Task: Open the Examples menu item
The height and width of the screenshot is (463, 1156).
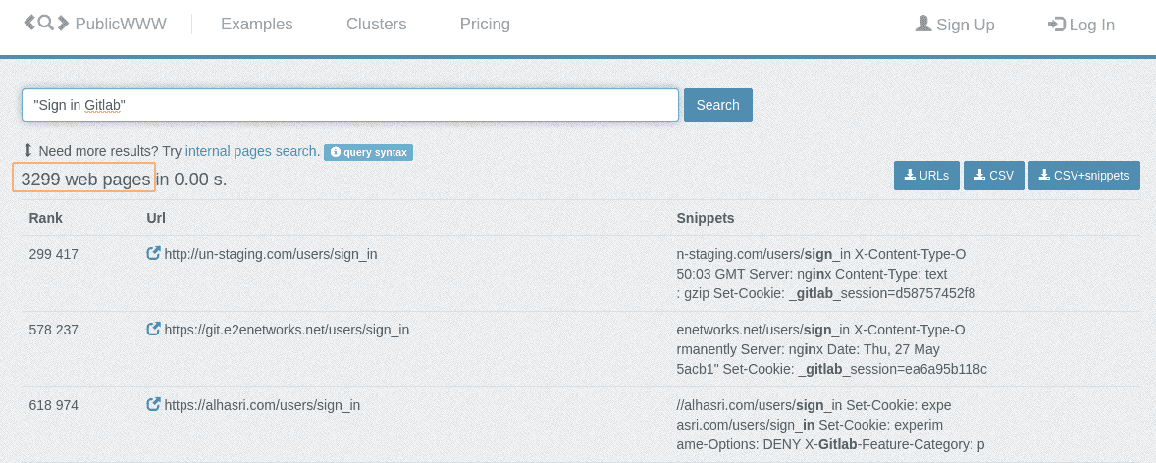Action: [256, 25]
